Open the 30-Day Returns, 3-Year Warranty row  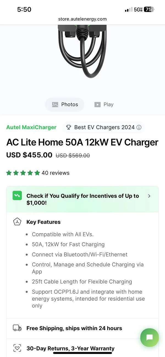(x=70, y=348)
